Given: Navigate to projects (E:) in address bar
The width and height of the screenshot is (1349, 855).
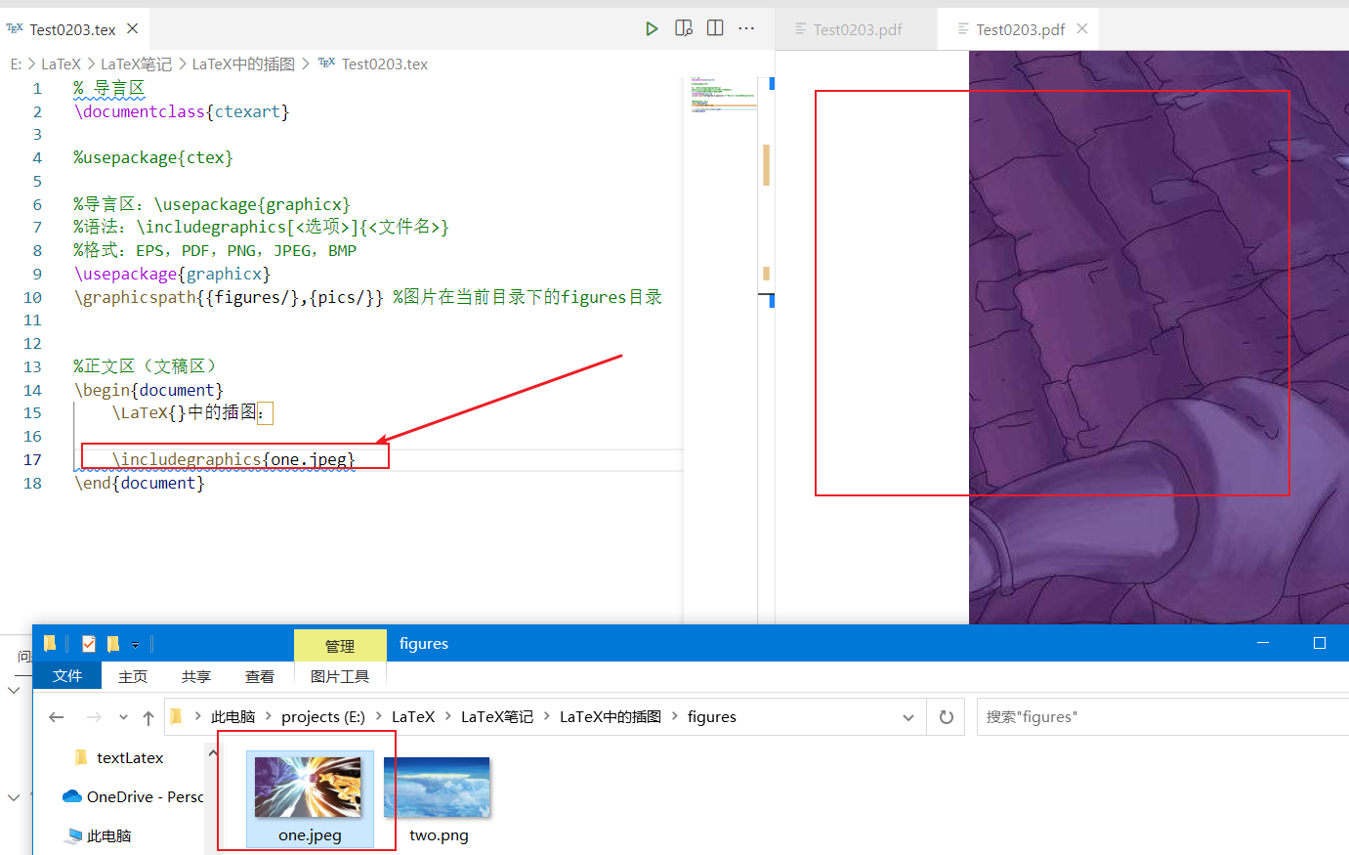Looking at the screenshot, I should tap(323, 716).
